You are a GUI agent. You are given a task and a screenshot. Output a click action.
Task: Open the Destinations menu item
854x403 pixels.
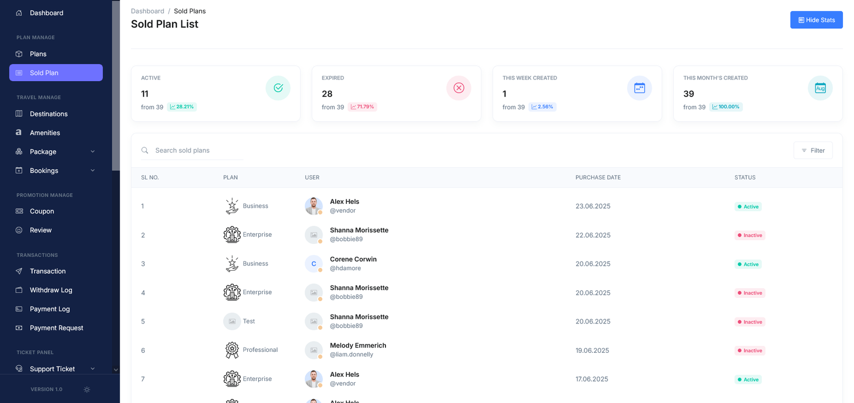[49, 114]
